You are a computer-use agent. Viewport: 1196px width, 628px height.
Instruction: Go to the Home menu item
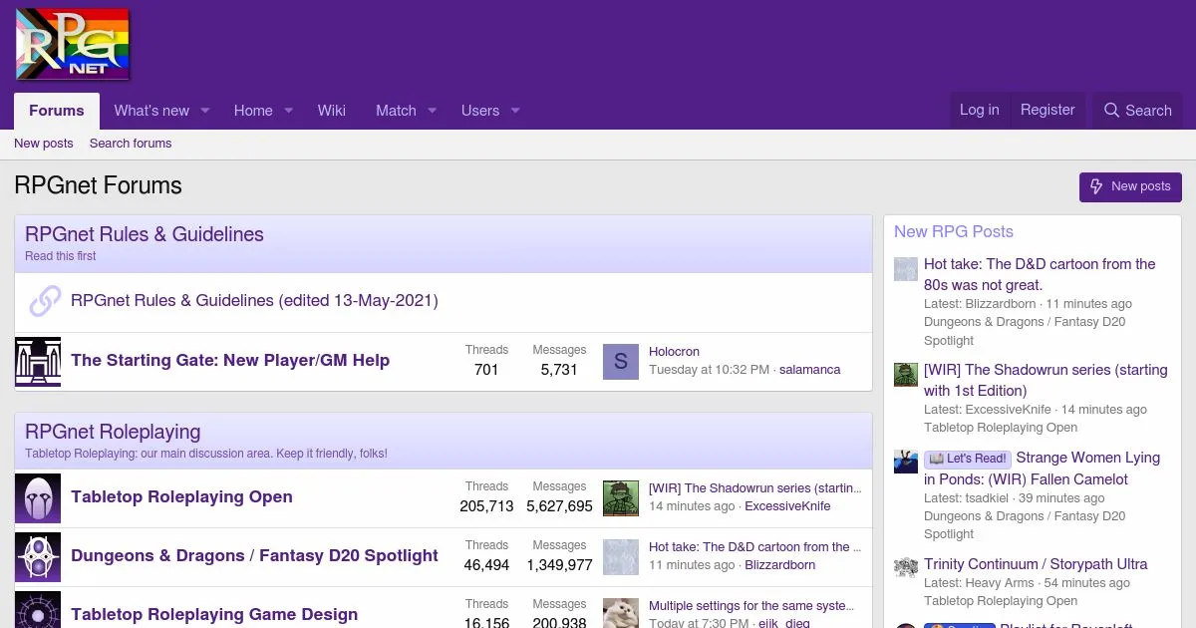coord(253,111)
